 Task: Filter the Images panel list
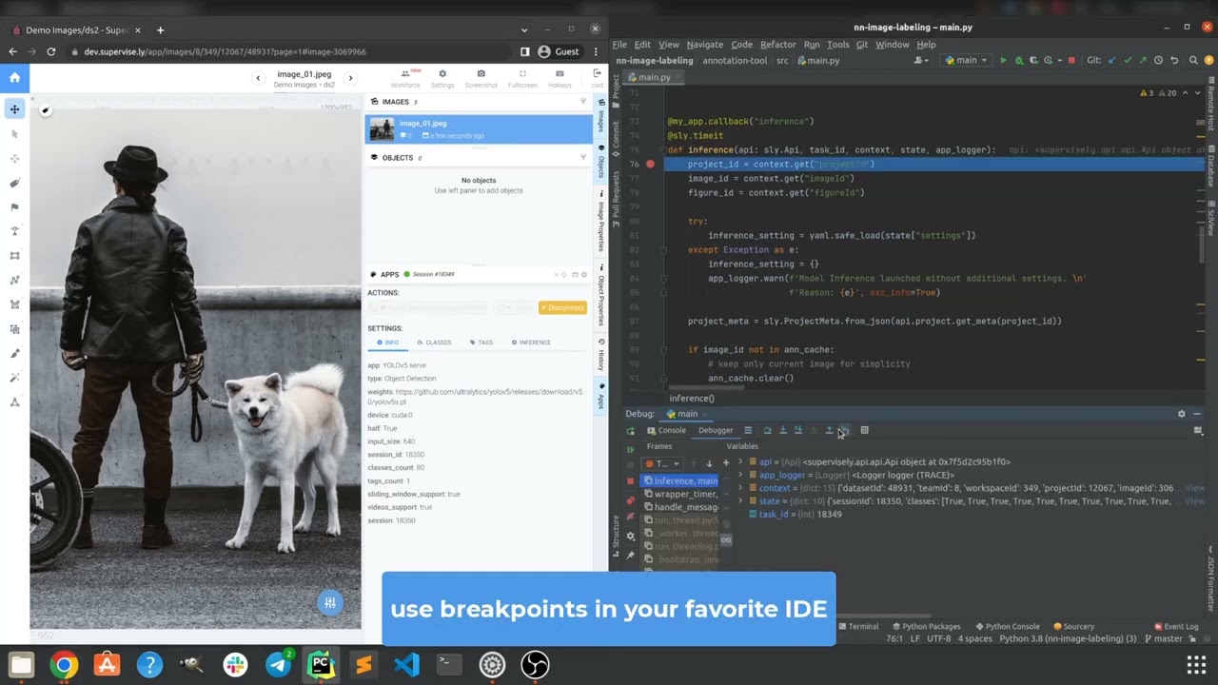(583, 102)
